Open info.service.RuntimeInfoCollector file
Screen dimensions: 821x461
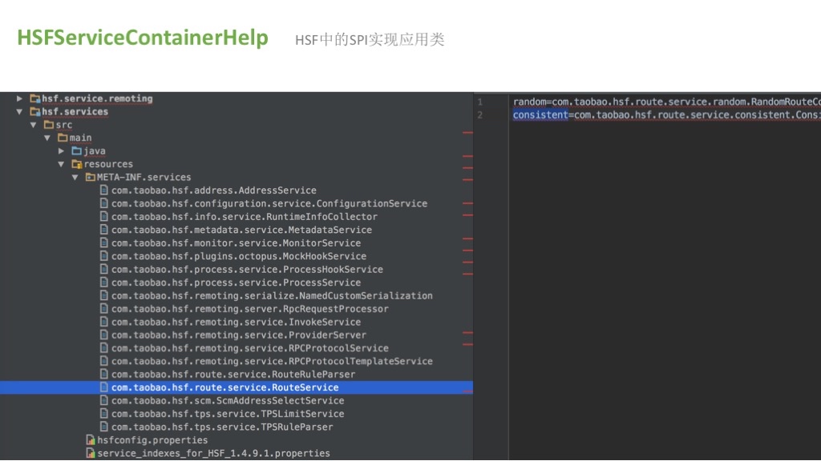(x=244, y=216)
